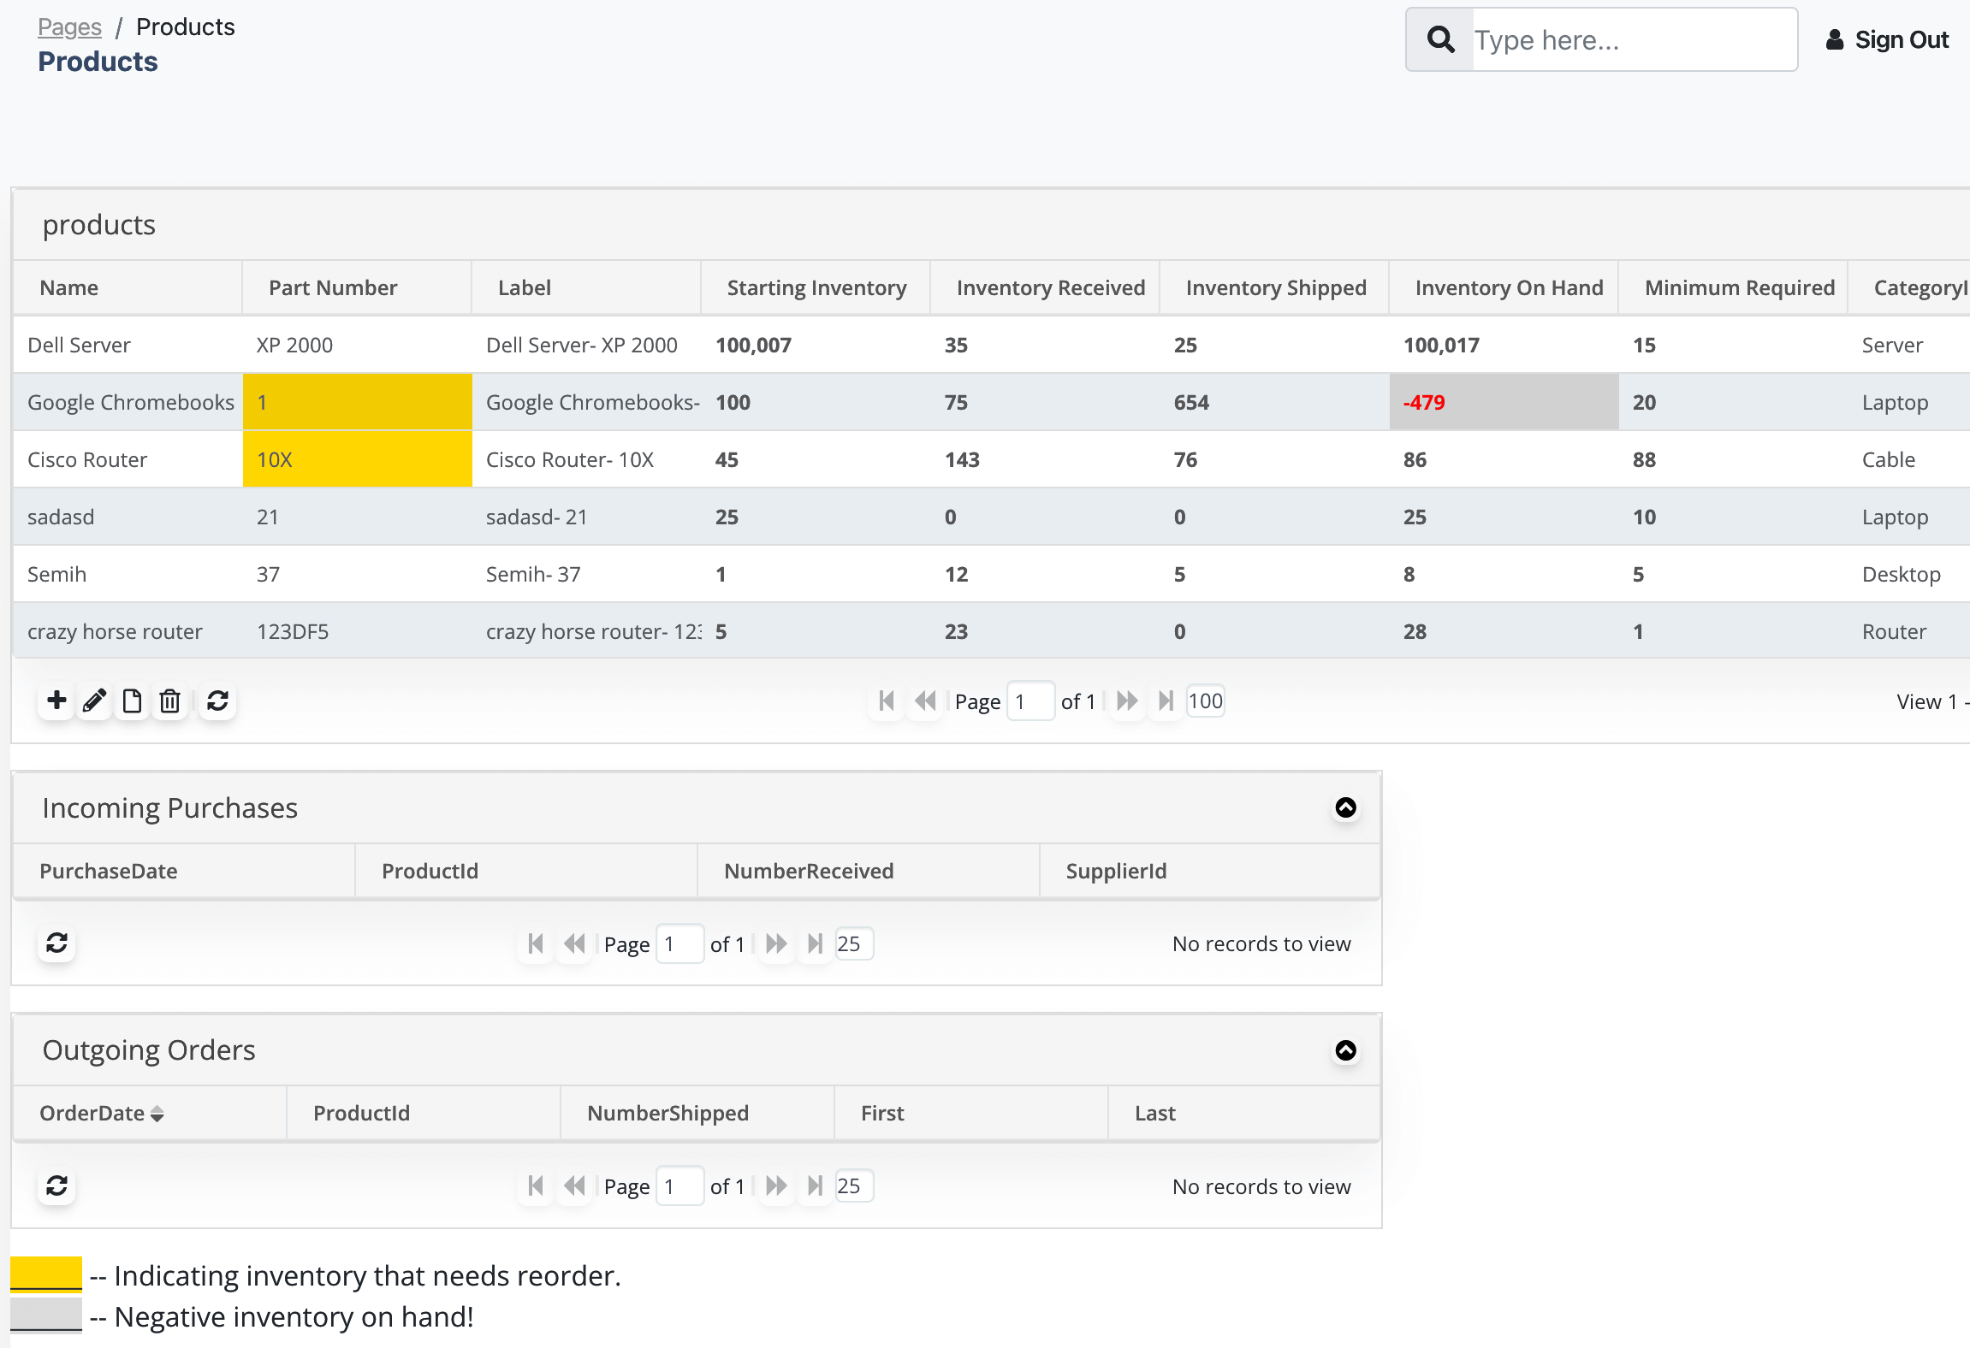The image size is (1970, 1348).
Task: Click the search magnifier icon
Action: pos(1440,39)
